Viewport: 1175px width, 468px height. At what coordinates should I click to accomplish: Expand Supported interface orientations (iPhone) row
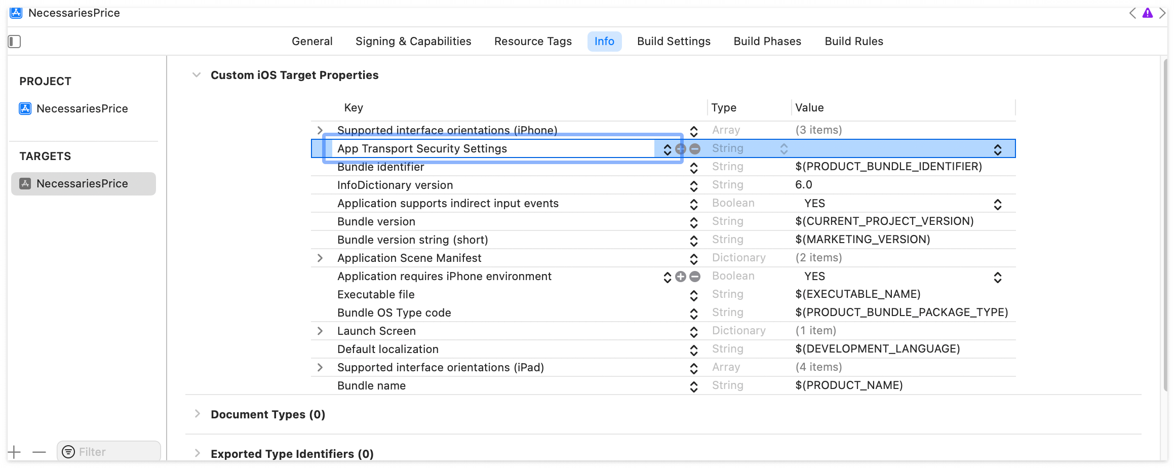pos(320,131)
